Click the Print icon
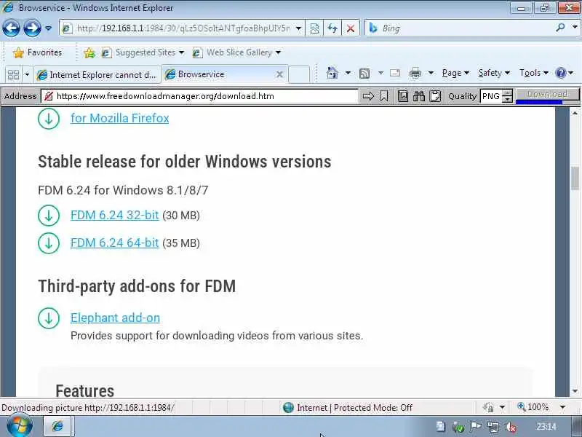Image resolution: width=582 pixels, height=437 pixels. [x=415, y=74]
